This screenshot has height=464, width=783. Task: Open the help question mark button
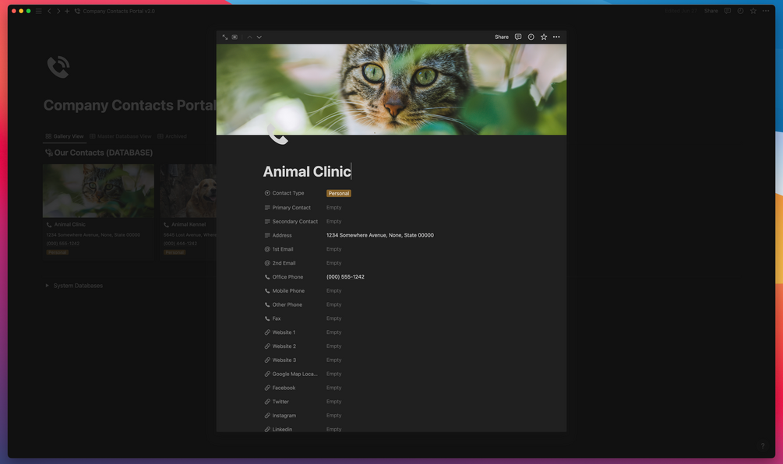click(763, 446)
